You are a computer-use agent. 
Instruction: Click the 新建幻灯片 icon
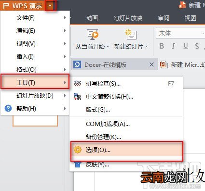[x=131, y=34]
